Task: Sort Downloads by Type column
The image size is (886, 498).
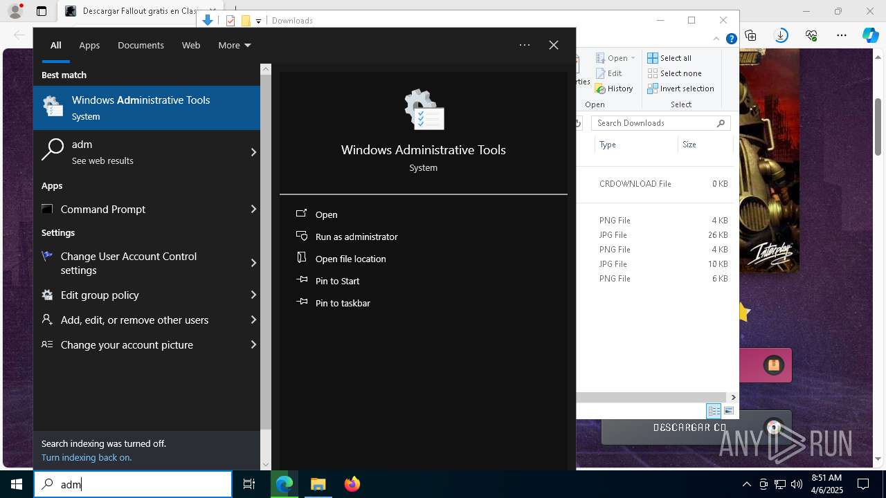Action: click(635, 145)
